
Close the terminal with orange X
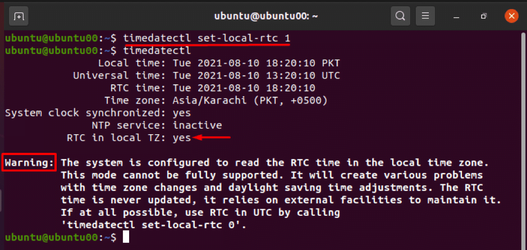[511, 16]
